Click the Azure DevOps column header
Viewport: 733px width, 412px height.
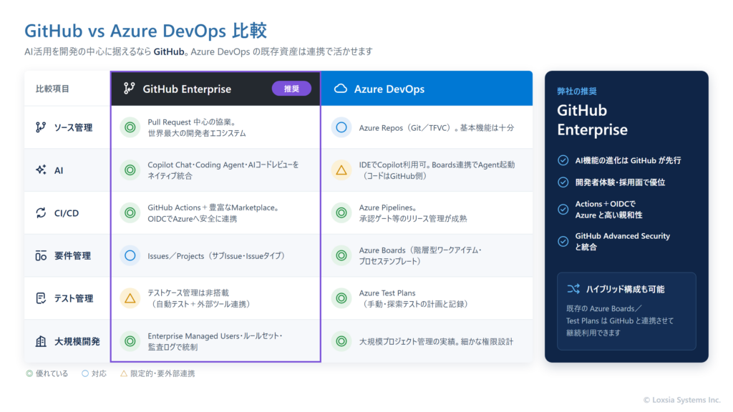(x=427, y=88)
